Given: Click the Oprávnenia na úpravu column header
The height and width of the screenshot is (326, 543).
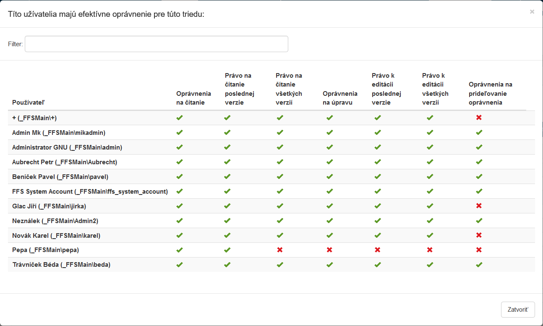Looking at the screenshot, I should pos(340,98).
